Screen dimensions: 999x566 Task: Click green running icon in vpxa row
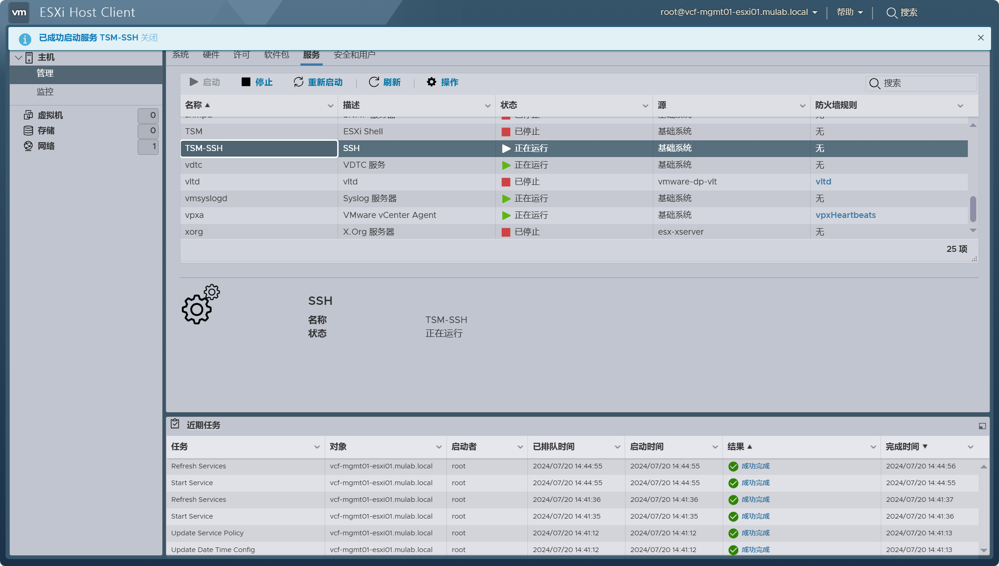506,216
